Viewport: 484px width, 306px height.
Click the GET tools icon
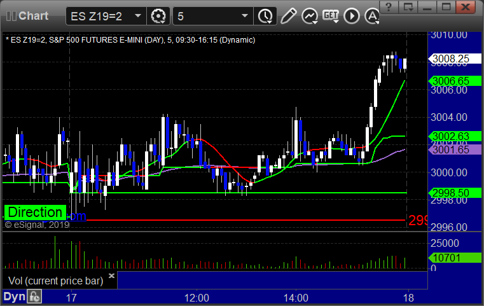pos(331,16)
